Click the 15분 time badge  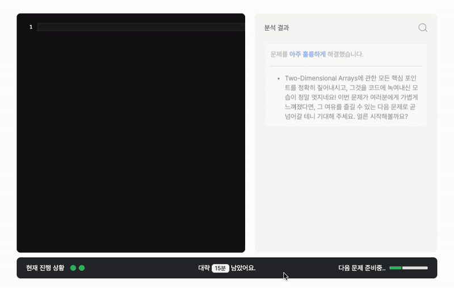(220, 268)
